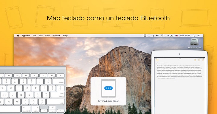This screenshot has height=114, width=217.
Task: Open the Wi-Fi status menu
Action: [x=162, y=35]
